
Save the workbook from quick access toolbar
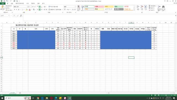4,1
